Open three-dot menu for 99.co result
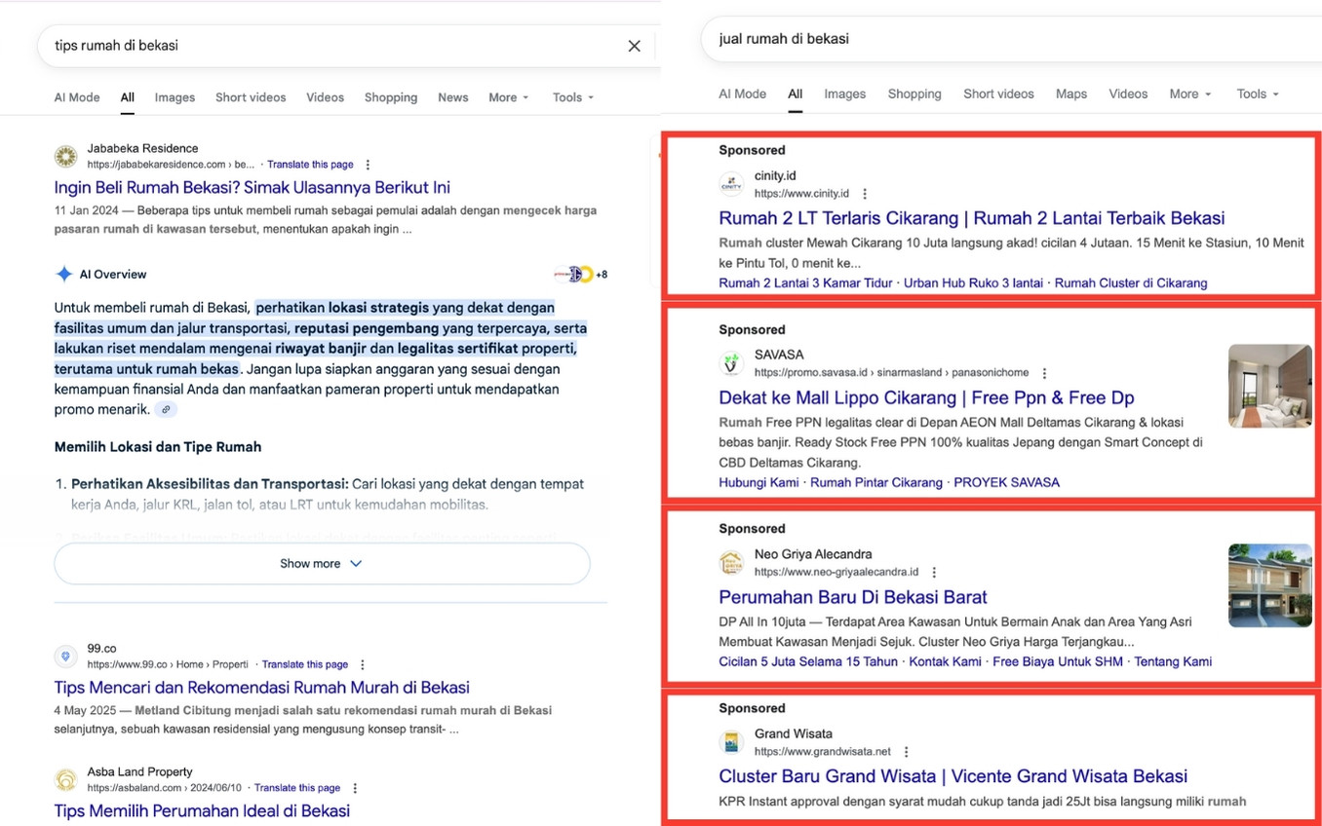The height and width of the screenshot is (826, 1322). coord(363,664)
